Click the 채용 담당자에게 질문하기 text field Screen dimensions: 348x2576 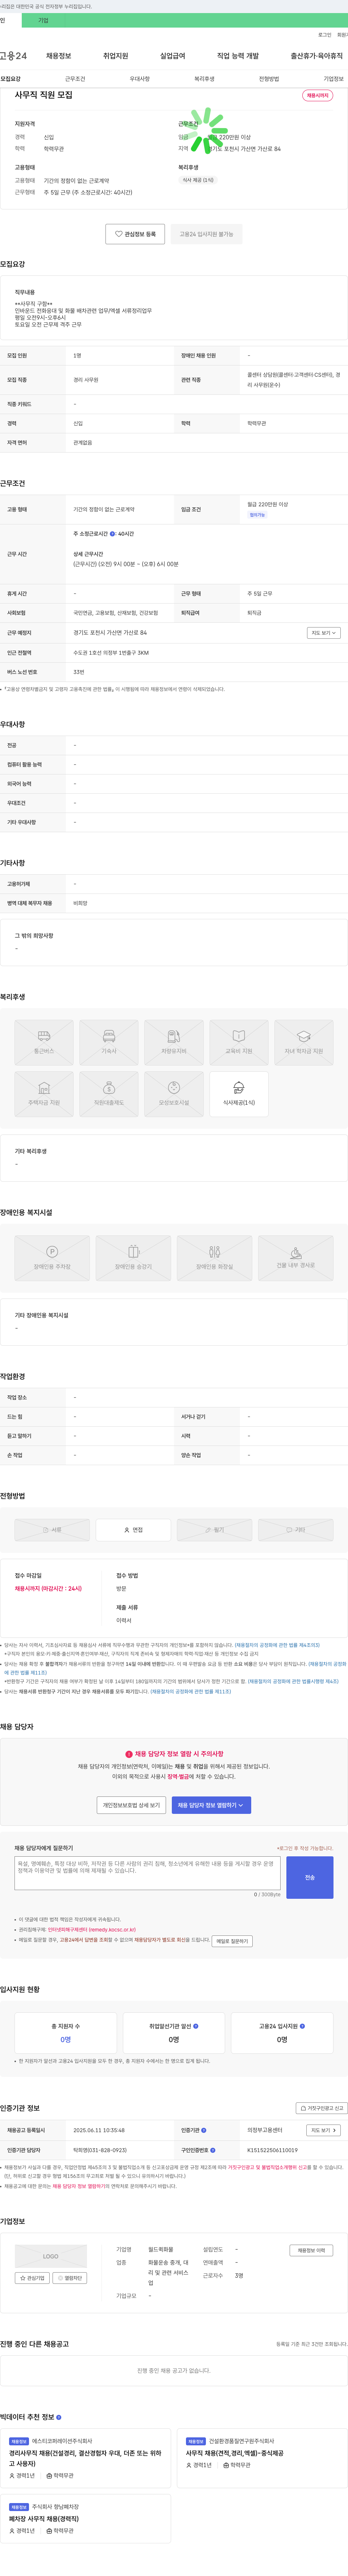(147, 1873)
